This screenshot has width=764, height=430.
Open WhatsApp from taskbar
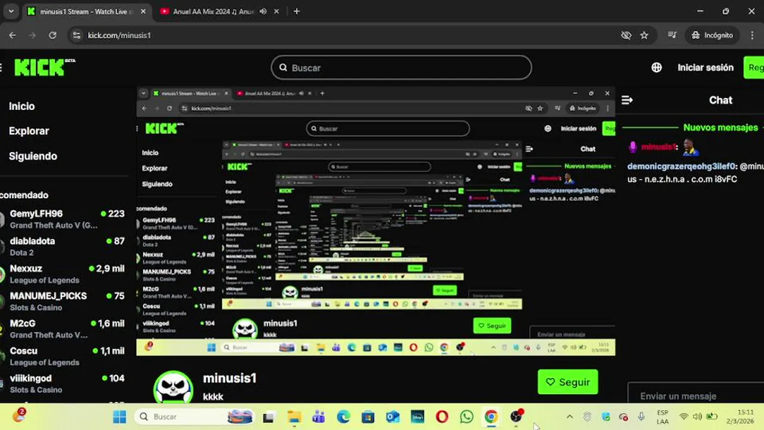point(467,417)
